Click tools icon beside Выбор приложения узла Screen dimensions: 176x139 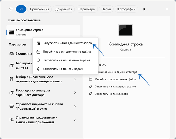pyautogui.click(x=11, y=79)
